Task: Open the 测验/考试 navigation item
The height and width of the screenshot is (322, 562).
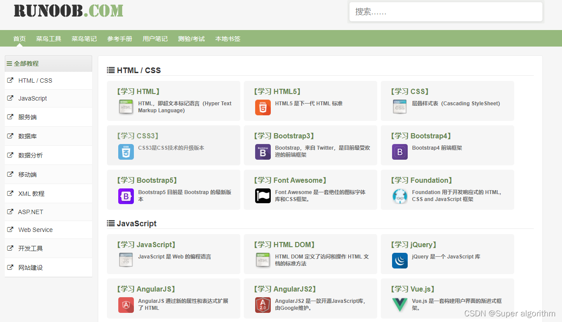Action: click(191, 39)
